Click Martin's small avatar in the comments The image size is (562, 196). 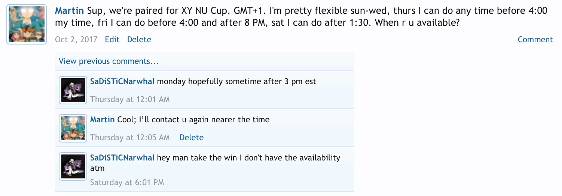pyautogui.click(x=73, y=128)
